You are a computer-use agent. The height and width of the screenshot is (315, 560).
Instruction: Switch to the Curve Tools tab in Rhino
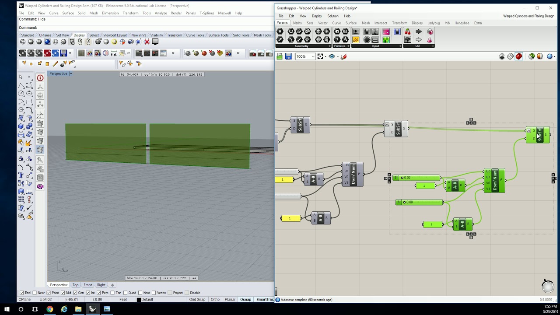tap(195, 35)
